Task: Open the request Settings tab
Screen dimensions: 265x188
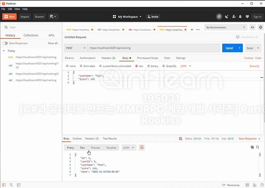Action: [x=181, y=58]
